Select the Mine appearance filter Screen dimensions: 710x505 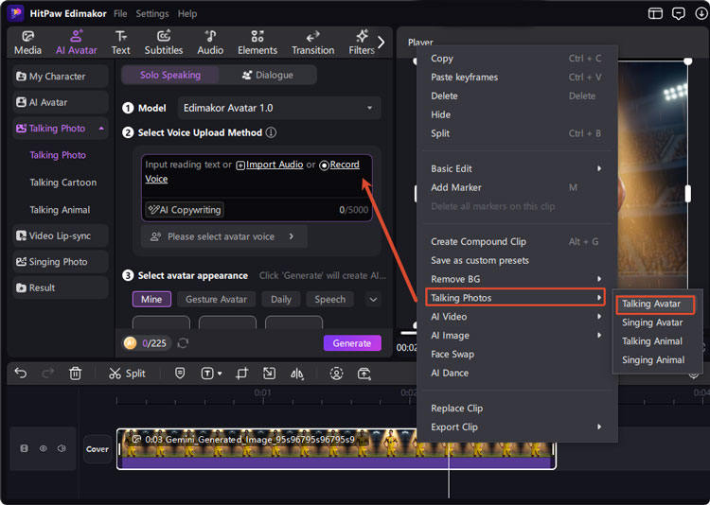[151, 299]
